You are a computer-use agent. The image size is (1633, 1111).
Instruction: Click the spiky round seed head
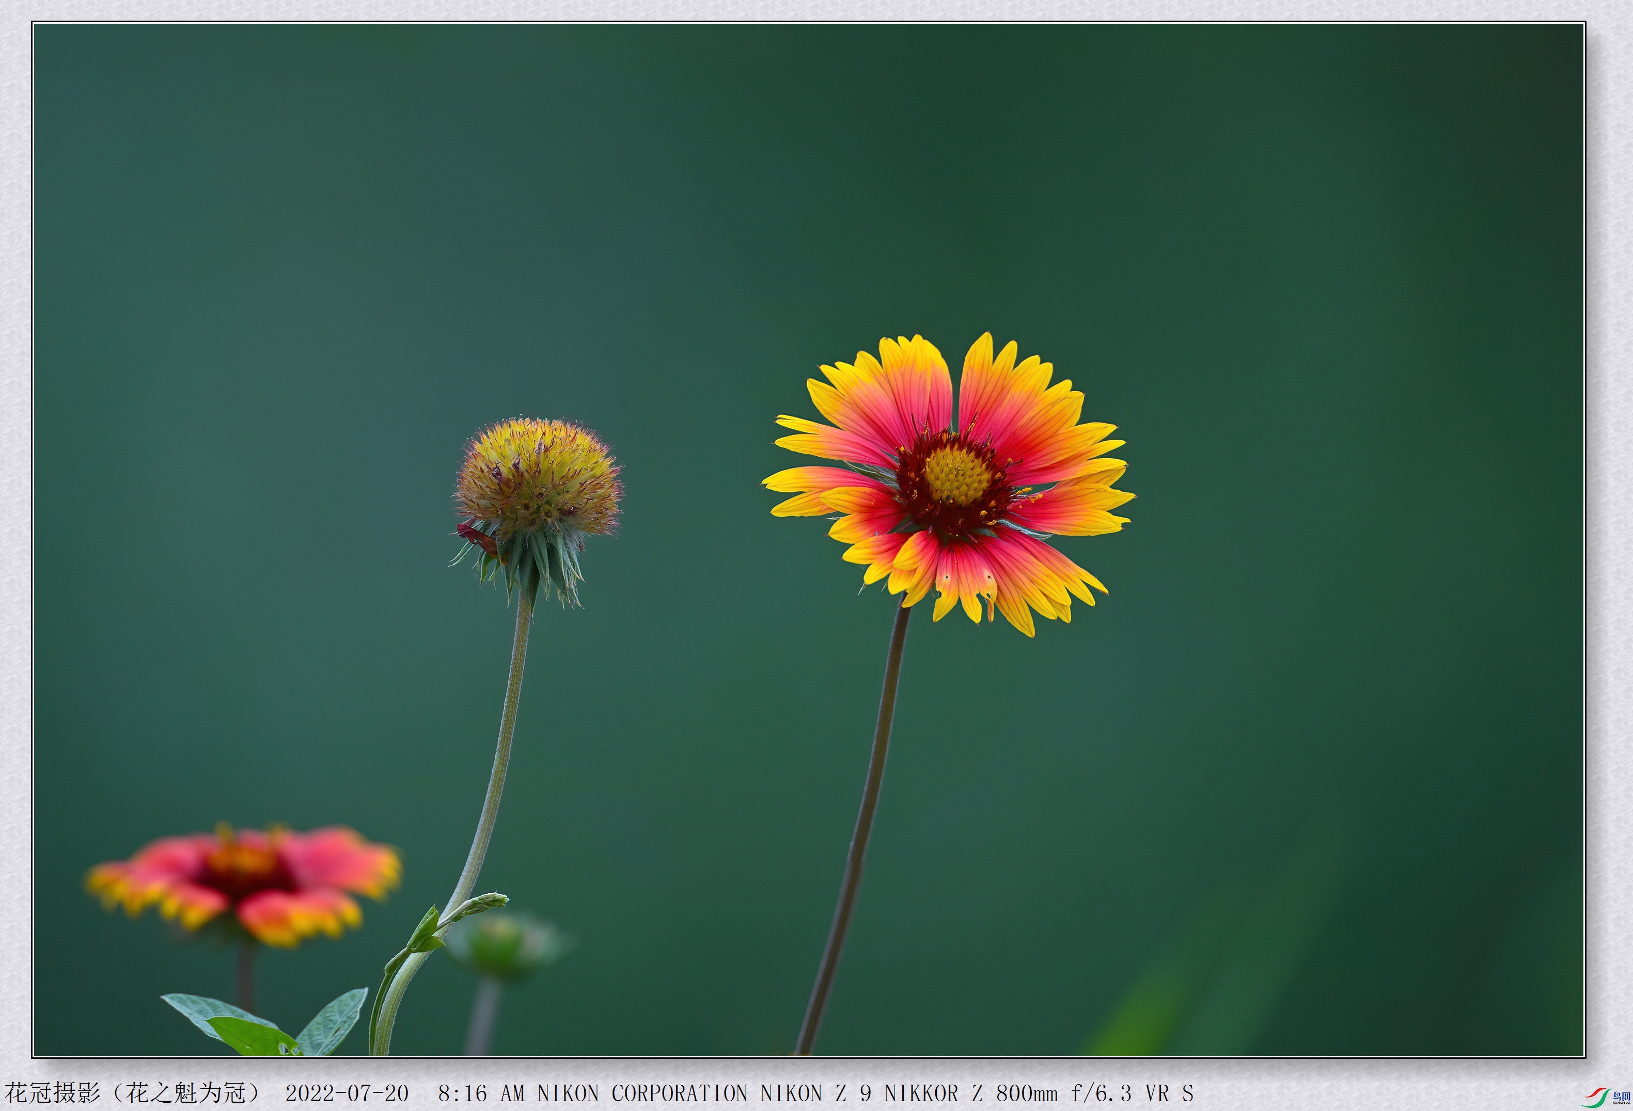coord(538,477)
